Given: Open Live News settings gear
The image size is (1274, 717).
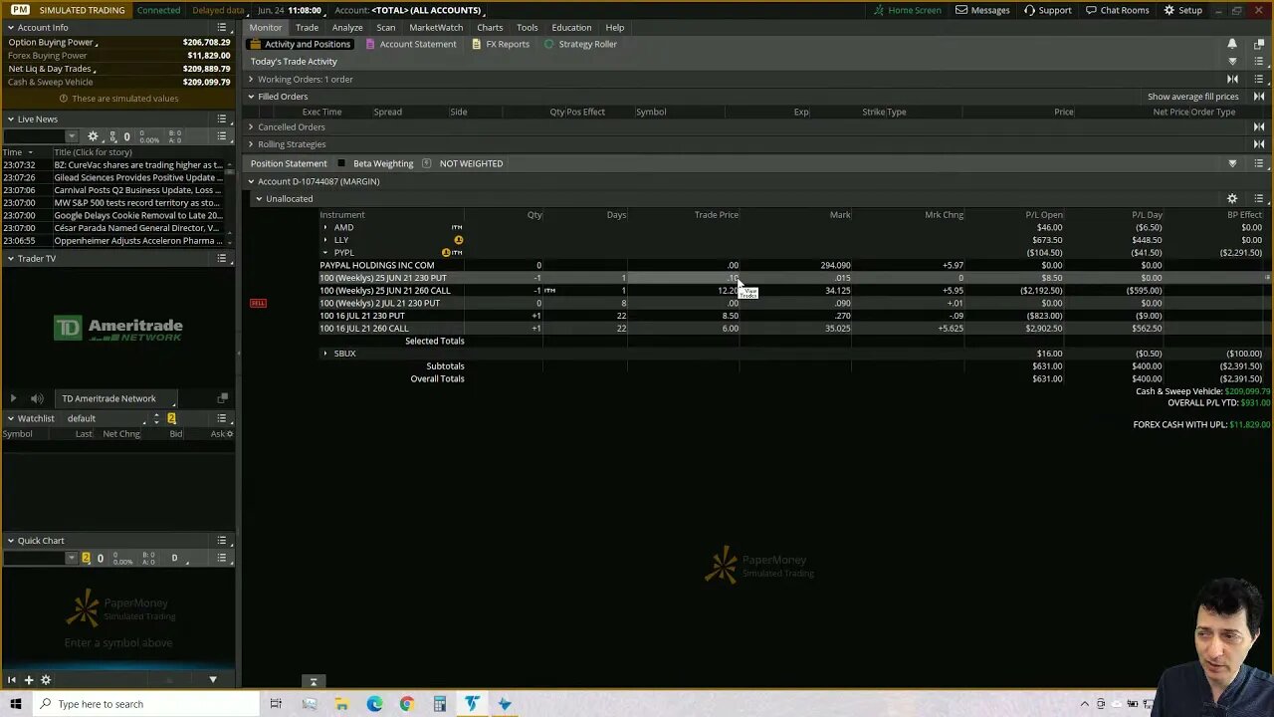Looking at the screenshot, I should click(93, 136).
